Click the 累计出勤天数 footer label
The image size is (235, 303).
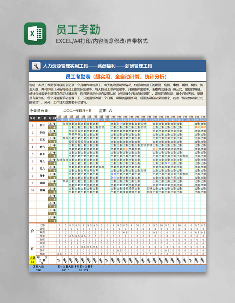tap(66, 267)
